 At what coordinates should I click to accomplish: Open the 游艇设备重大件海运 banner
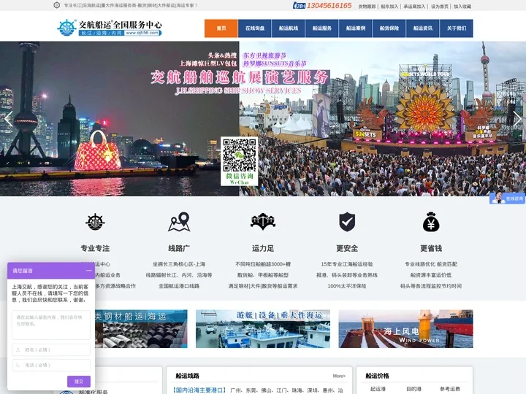[x=263, y=328]
